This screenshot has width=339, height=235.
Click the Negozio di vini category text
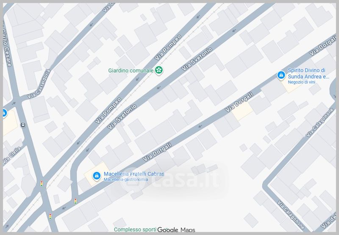point(301,82)
